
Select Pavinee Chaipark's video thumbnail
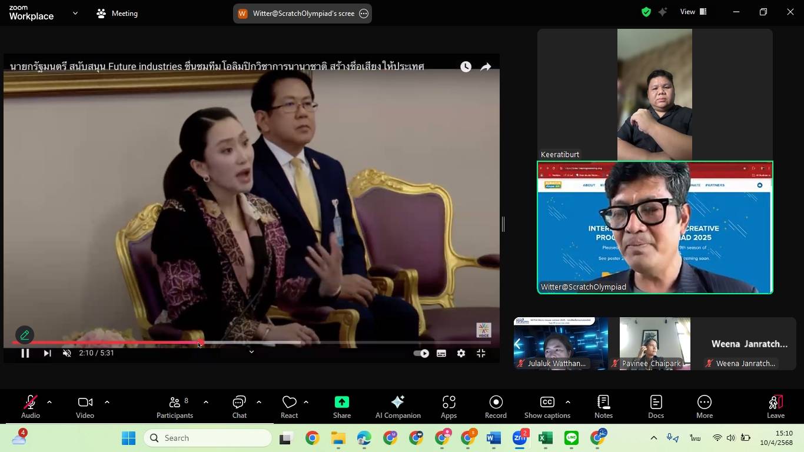pos(655,344)
